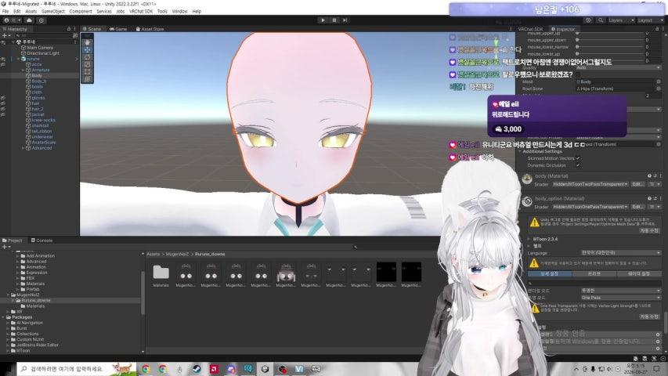
Task: Open the lilToon Language dropdown
Action: [x=621, y=253]
